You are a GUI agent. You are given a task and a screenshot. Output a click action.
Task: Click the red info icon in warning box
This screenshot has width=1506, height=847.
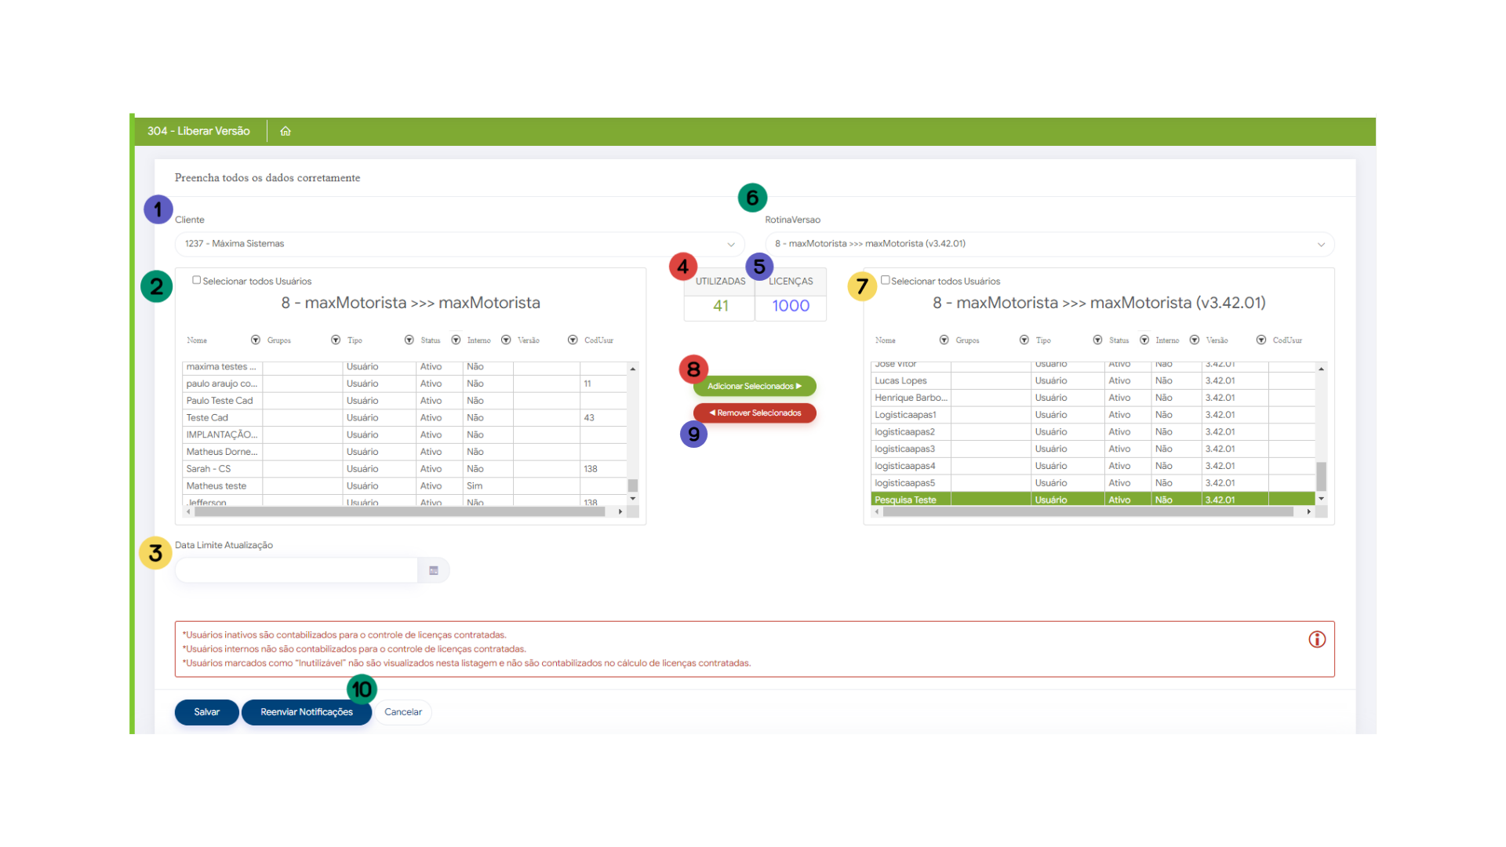(1317, 639)
